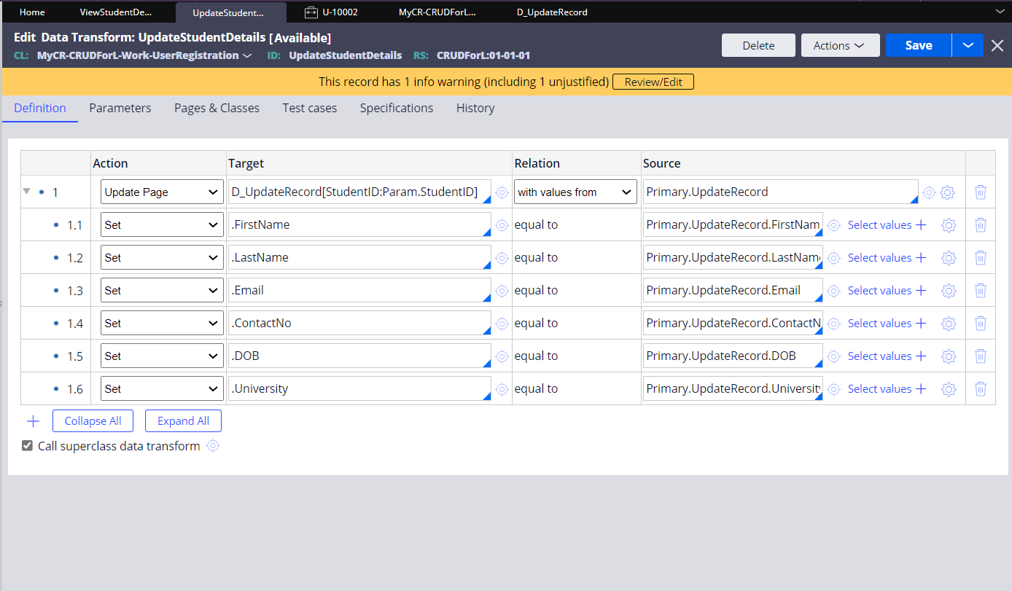Image resolution: width=1012 pixels, height=591 pixels.
Task: Click the Primary.UpdateRecord.Email source field
Action: click(732, 290)
